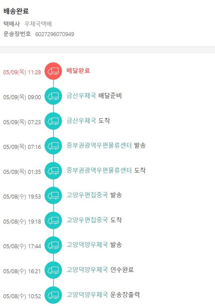
Task: Click truck icon beside 고양덕양우체국 발송
Action: click(x=53, y=245)
